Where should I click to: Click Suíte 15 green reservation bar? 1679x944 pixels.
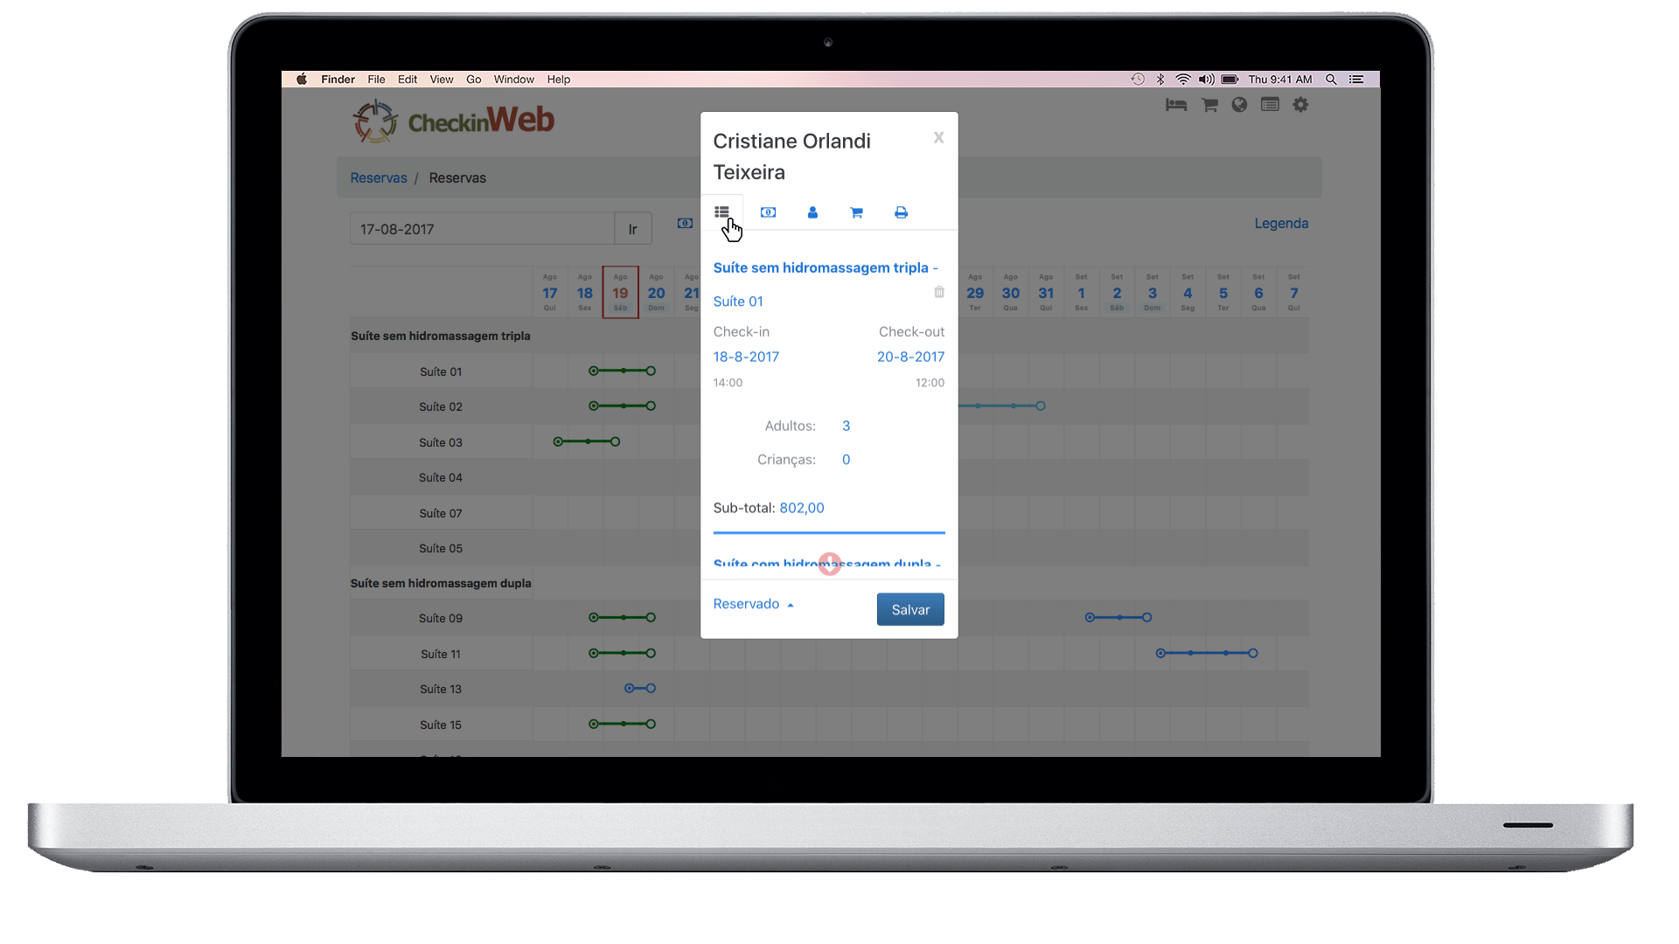pyautogui.click(x=622, y=724)
